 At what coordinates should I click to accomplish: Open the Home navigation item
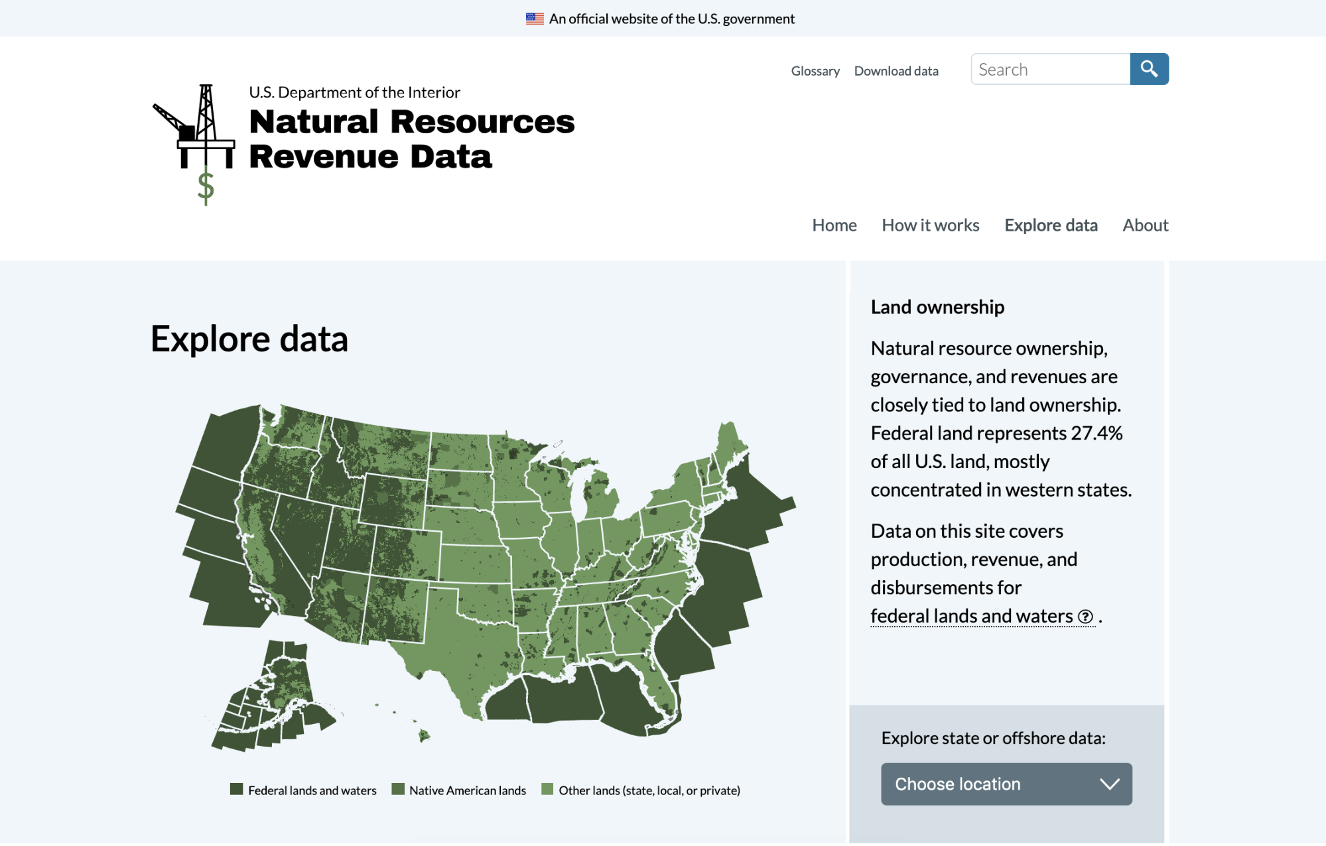coord(834,225)
